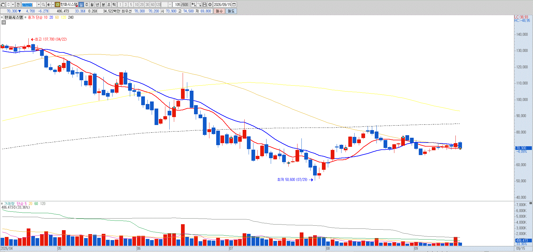The image size is (533, 252).
Task: Select tick 틱 chart period
Action: 114,5
